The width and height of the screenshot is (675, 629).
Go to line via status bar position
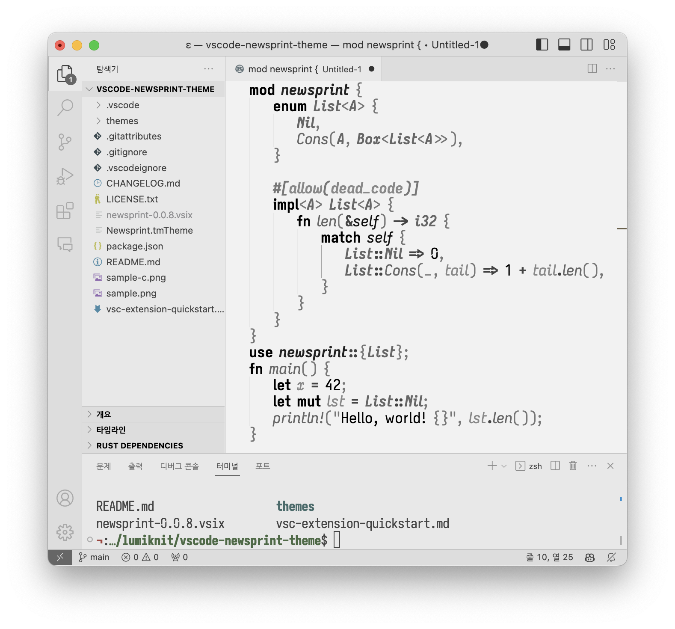pos(549,557)
